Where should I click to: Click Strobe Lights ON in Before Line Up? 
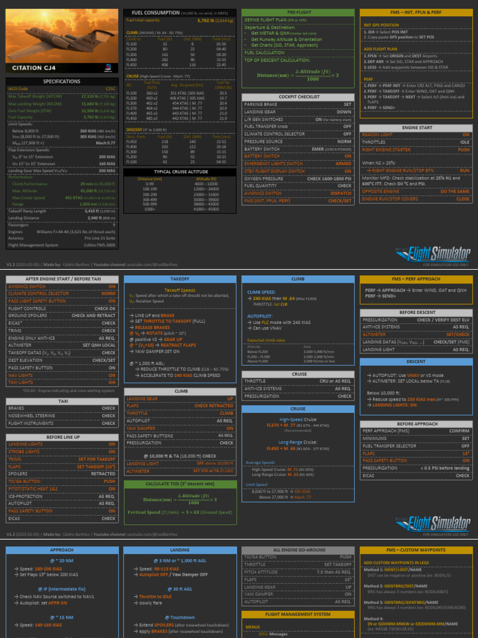[x=62, y=452]
